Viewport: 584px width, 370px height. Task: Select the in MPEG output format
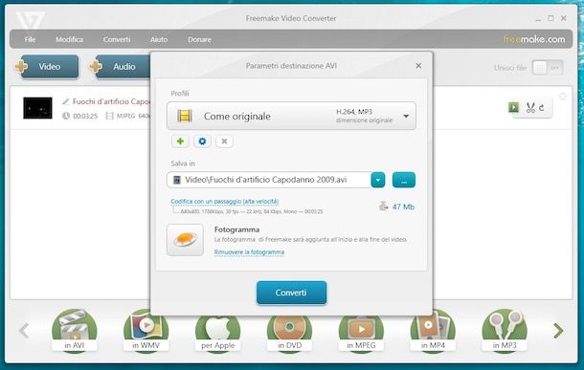click(x=361, y=333)
